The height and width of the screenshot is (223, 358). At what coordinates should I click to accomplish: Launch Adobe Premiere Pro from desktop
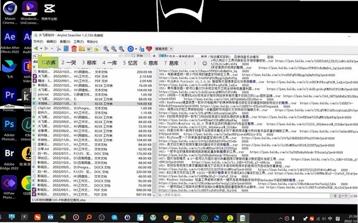(x=10, y=100)
